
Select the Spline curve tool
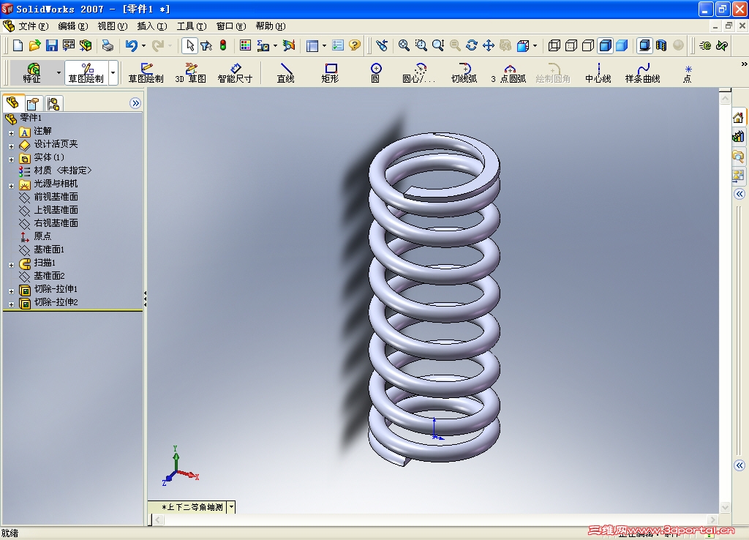click(642, 72)
